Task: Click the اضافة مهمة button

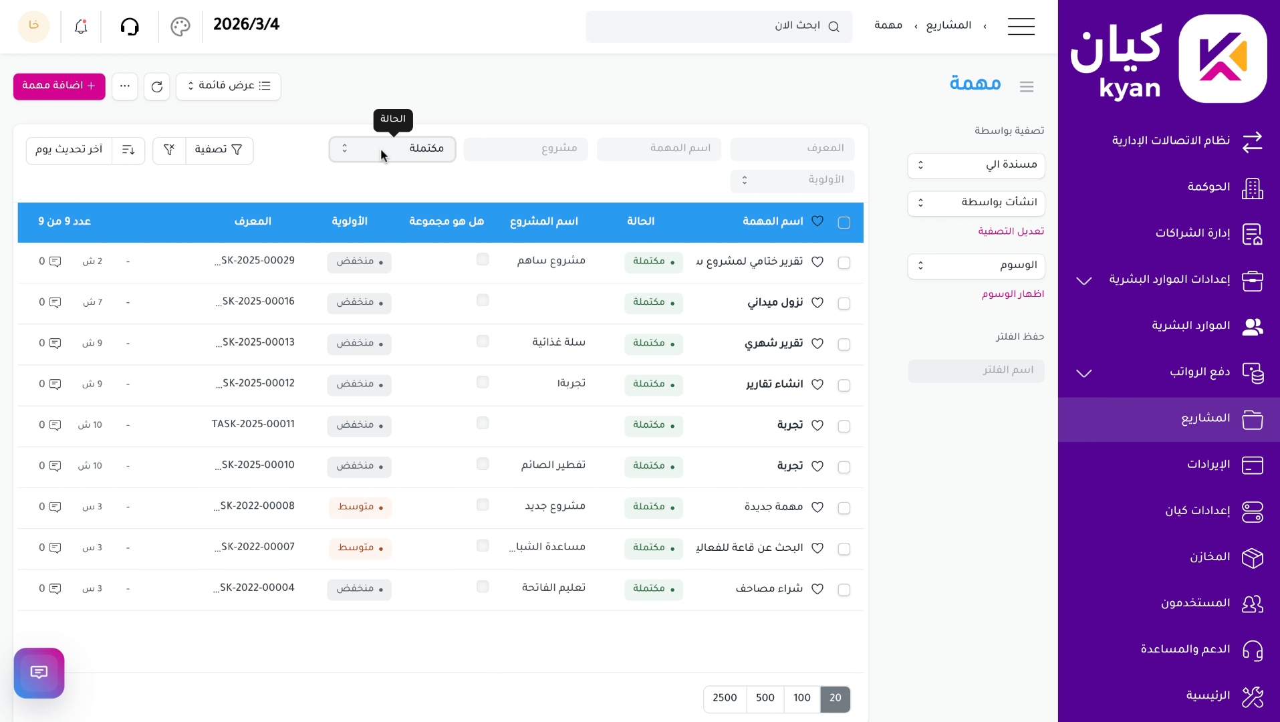Action: tap(58, 86)
